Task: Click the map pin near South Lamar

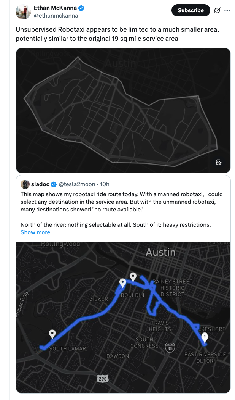Action: tap(52, 334)
